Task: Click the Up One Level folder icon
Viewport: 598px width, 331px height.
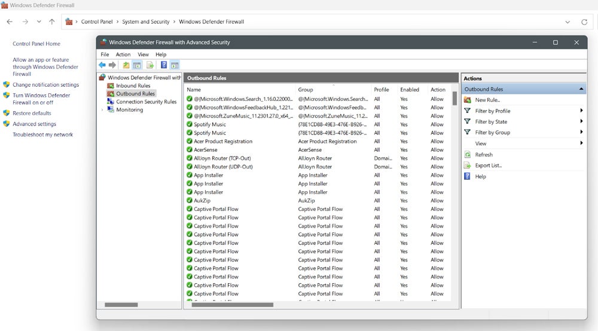Action: pyautogui.click(x=126, y=65)
